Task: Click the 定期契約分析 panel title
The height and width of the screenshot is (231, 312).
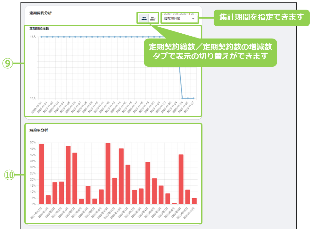Action: coord(40,13)
